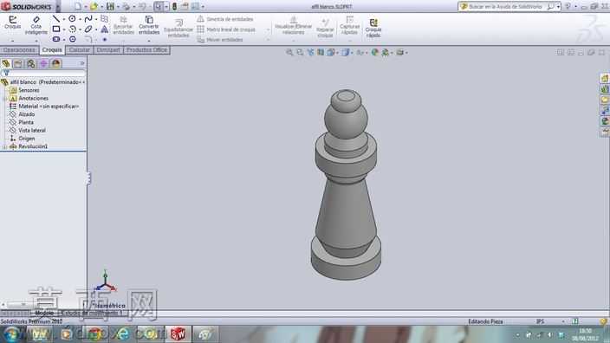Open ConfigurationManager panel tab
This screenshot has width=610, height=343.
click(x=30, y=63)
